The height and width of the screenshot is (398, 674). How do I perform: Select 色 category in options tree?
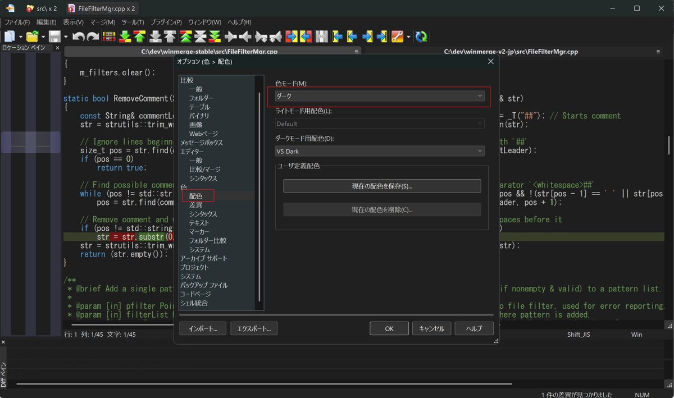[x=183, y=187]
